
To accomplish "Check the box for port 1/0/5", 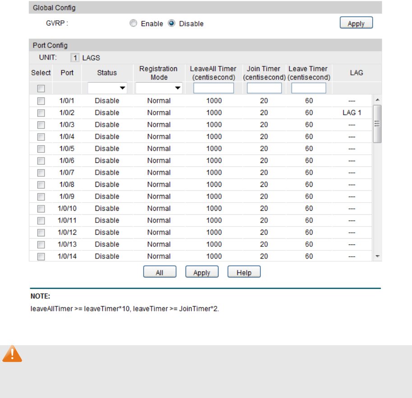I will [x=41, y=149].
